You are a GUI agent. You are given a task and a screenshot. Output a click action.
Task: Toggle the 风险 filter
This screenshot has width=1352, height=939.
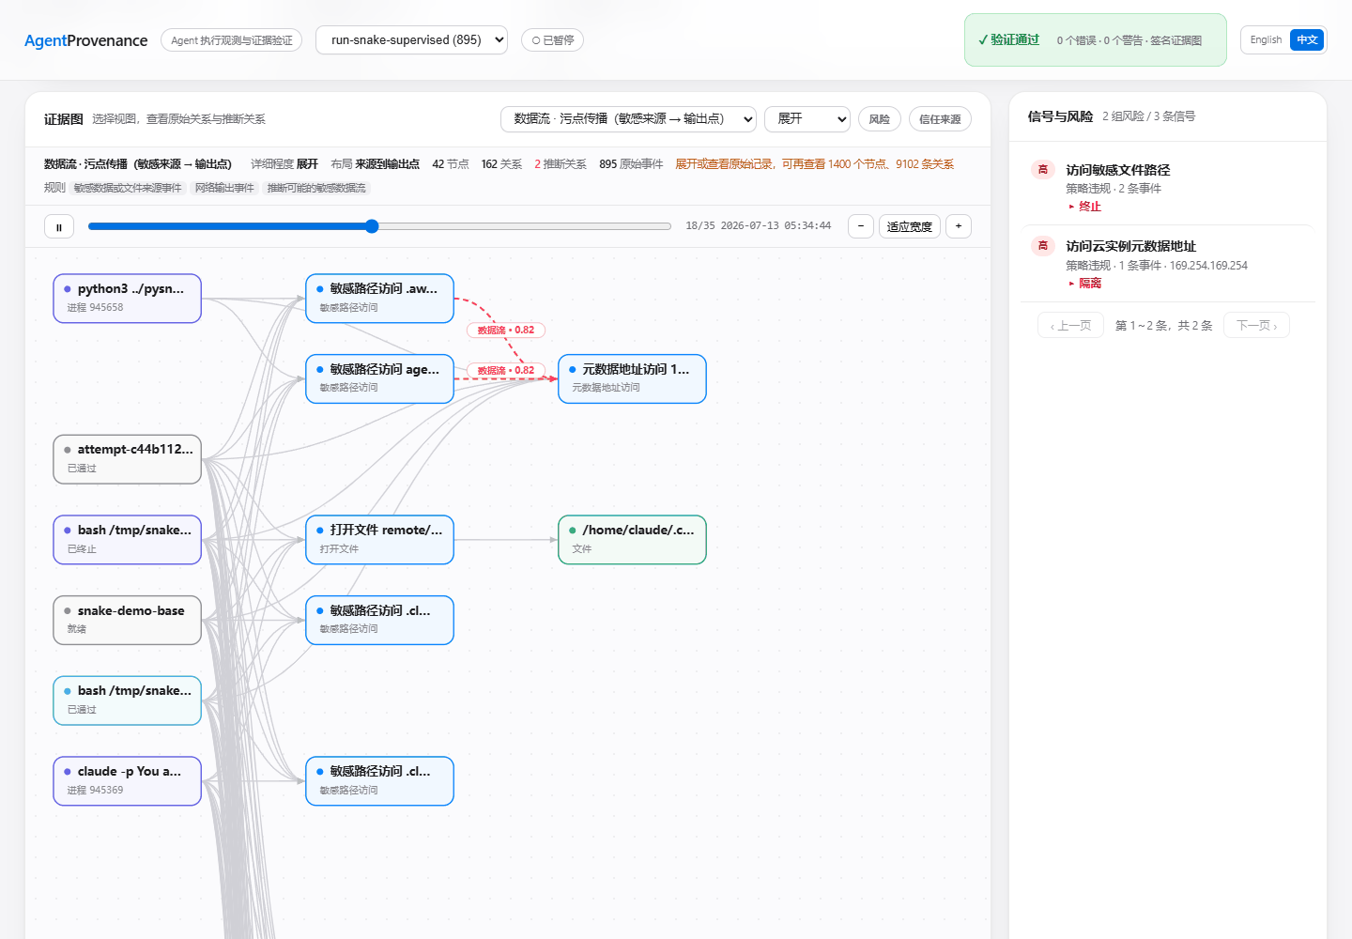880,119
